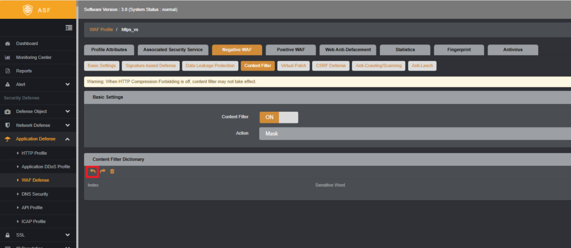
Task: Open Dashboard from the sidebar
Action: click(x=27, y=43)
